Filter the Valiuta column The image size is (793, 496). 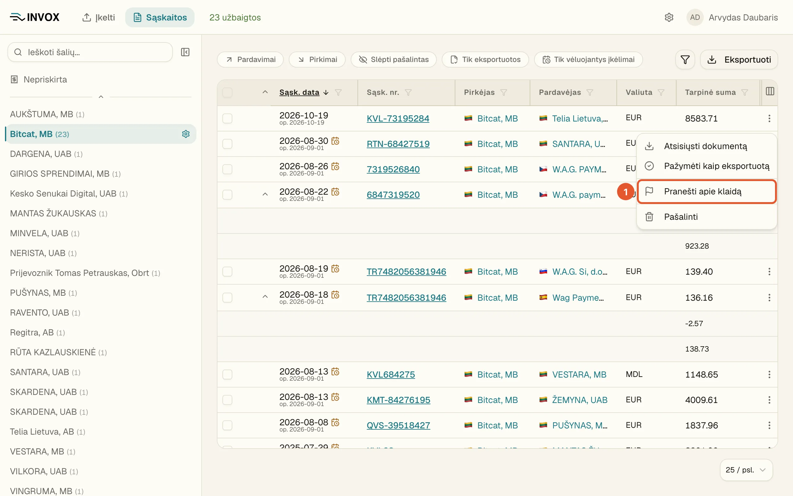click(661, 92)
